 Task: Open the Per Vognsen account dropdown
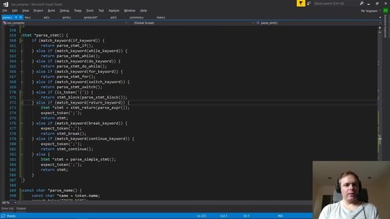tap(371, 11)
